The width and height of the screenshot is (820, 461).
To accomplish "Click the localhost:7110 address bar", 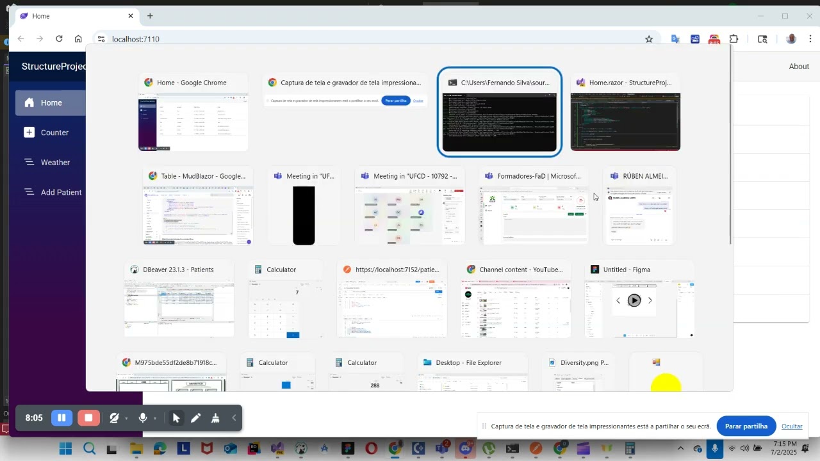I will 375,39.
